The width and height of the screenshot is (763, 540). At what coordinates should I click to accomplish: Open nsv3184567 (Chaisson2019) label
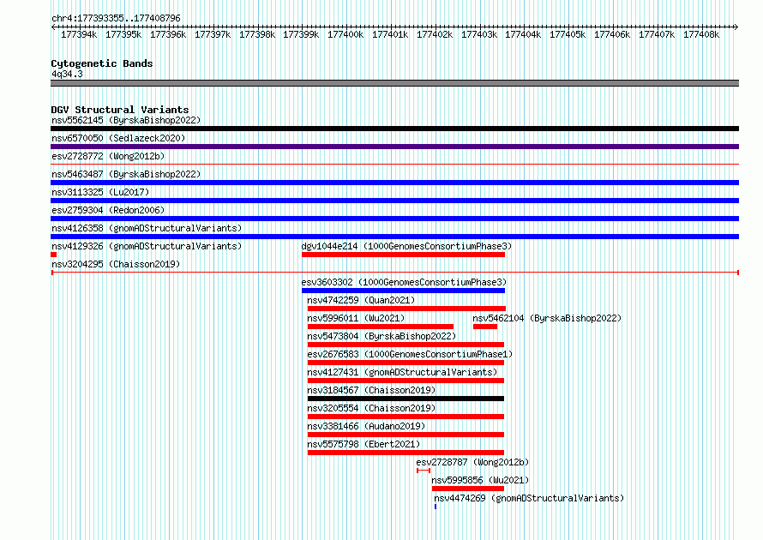pos(371,390)
